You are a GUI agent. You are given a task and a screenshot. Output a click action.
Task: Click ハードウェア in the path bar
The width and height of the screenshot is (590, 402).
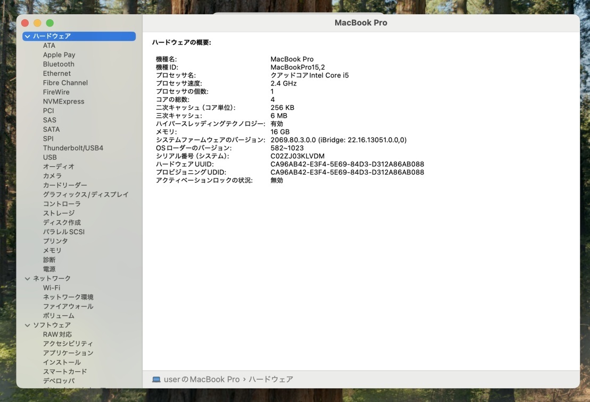271,380
